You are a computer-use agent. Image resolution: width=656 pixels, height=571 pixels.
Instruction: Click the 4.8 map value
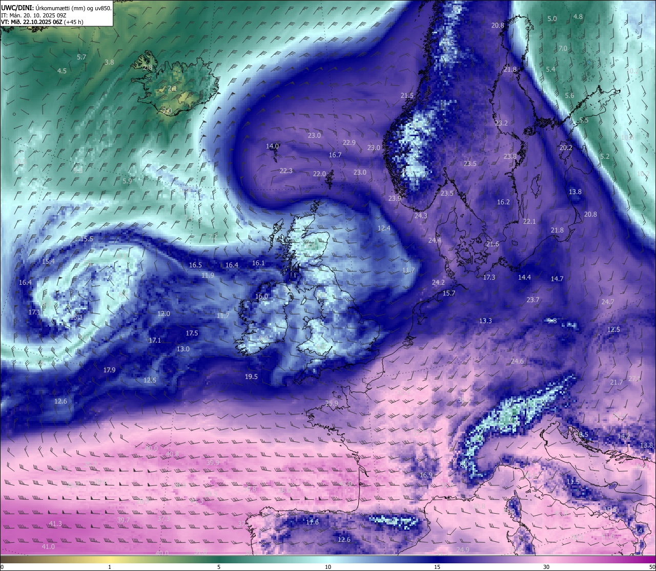(x=578, y=16)
